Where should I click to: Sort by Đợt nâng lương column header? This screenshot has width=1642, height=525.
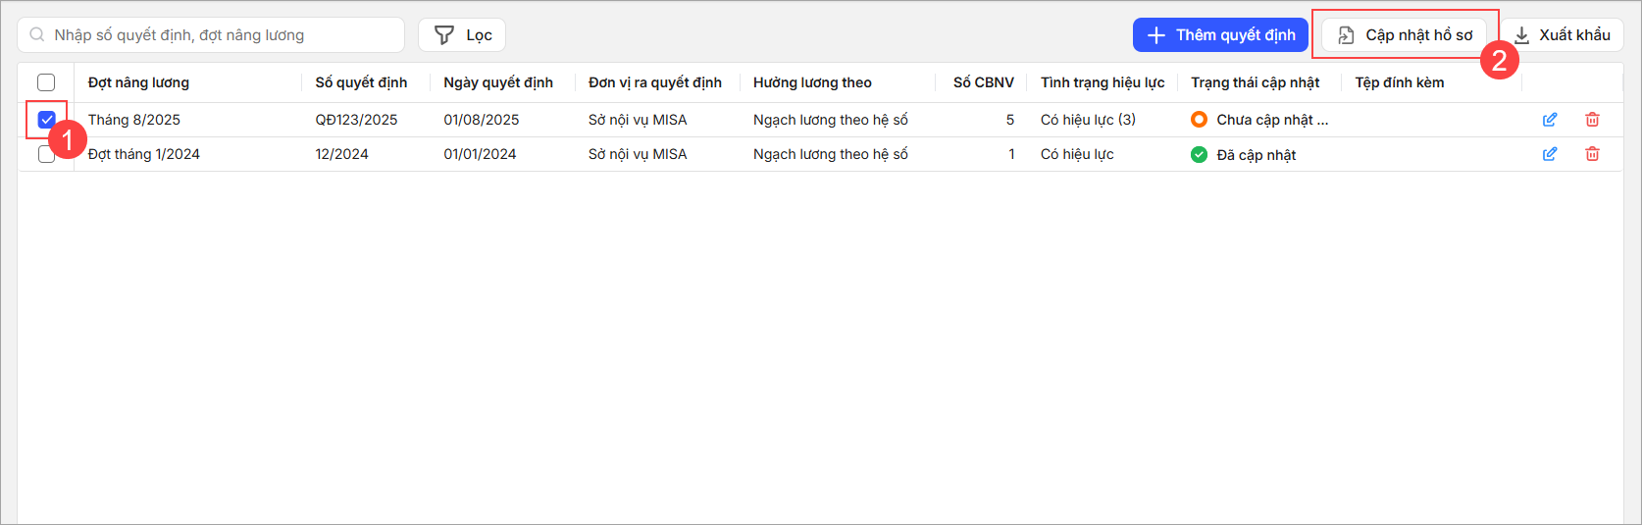138,82
